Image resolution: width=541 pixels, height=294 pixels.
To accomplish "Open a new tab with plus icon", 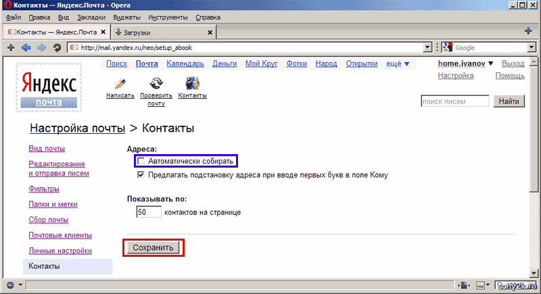I will click(528, 31).
